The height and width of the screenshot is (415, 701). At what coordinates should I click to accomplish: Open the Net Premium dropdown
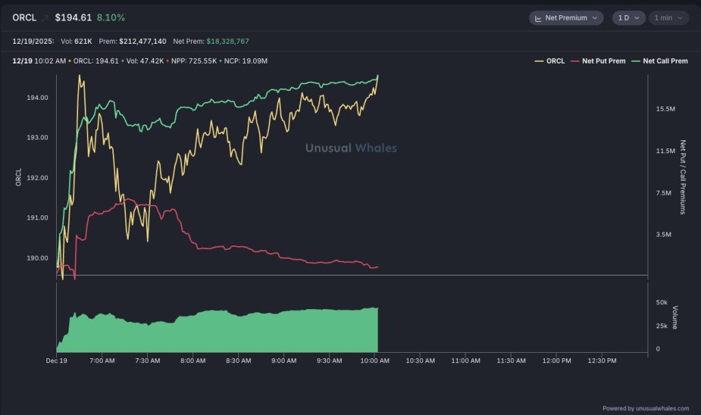point(565,18)
